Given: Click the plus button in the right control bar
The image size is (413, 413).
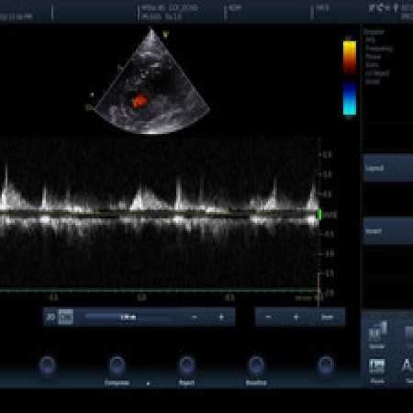Looking at the screenshot, I should (296, 318).
